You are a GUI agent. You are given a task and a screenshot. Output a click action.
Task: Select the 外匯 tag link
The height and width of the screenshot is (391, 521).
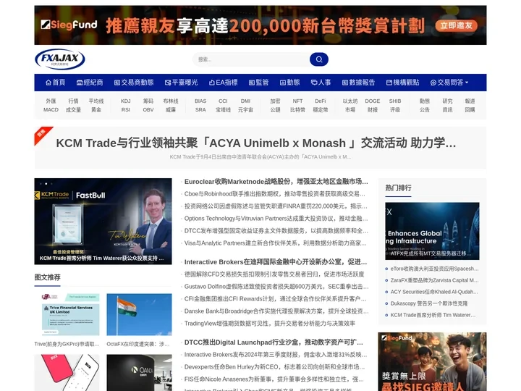pyautogui.click(x=51, y=101)
